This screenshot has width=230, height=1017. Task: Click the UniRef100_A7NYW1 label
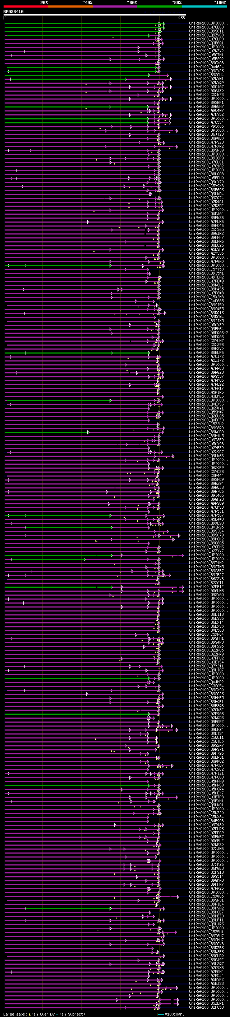click(x=206, y=79)
